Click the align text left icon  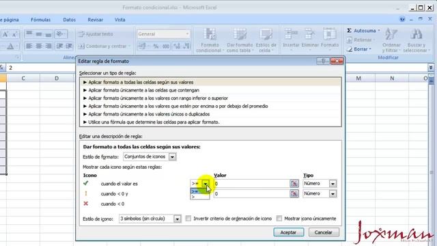click(x=29, y=46)
